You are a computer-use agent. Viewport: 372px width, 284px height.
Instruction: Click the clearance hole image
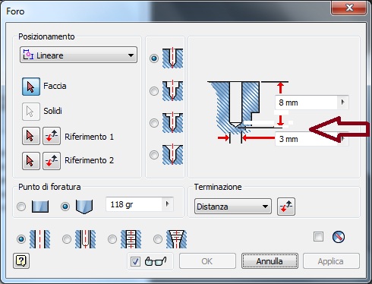(85, 239)
